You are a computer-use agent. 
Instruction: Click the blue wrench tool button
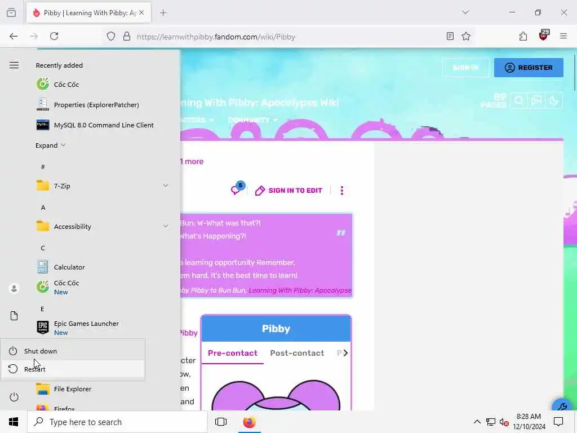(562, 405)
